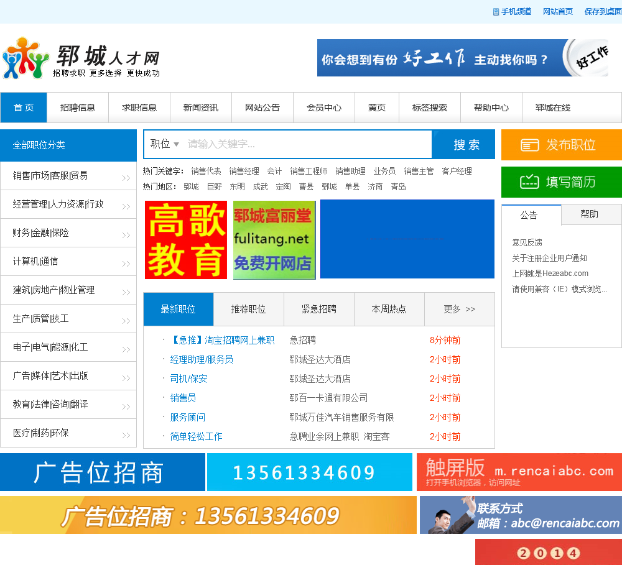Open the 求职信息 navigation item
This screenshot has width=622, height=565.
pos(139,108)
